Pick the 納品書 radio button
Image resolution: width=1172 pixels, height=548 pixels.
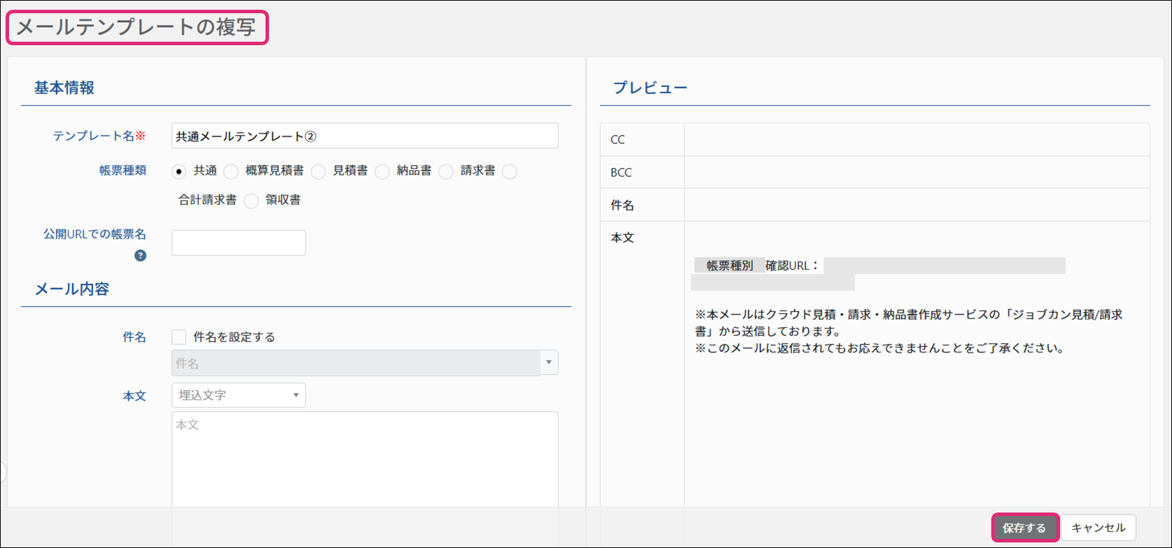point(382,172)
